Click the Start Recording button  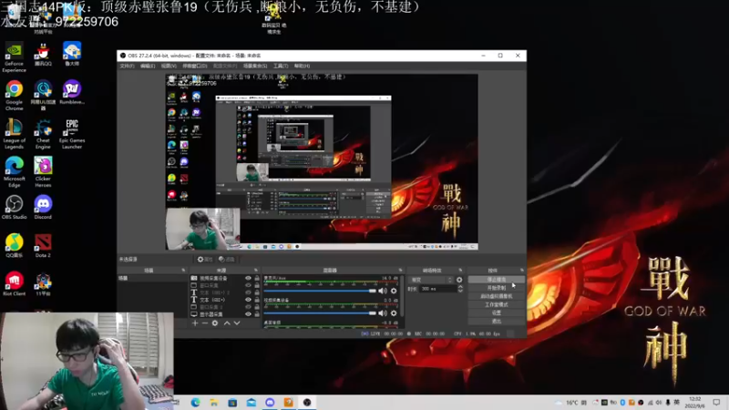pos(497,288)
